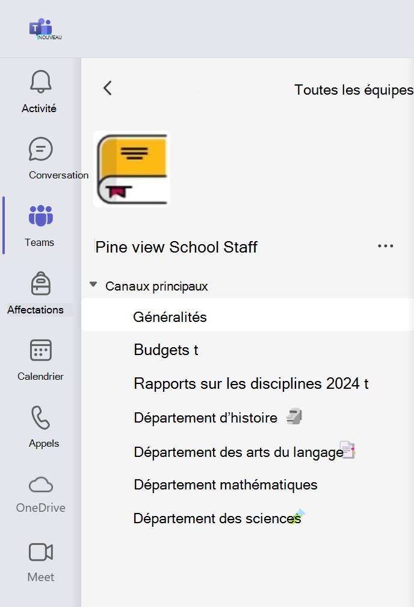Open the Appels phone icon
The image size is (414, 607).
(x=40, y=417)
